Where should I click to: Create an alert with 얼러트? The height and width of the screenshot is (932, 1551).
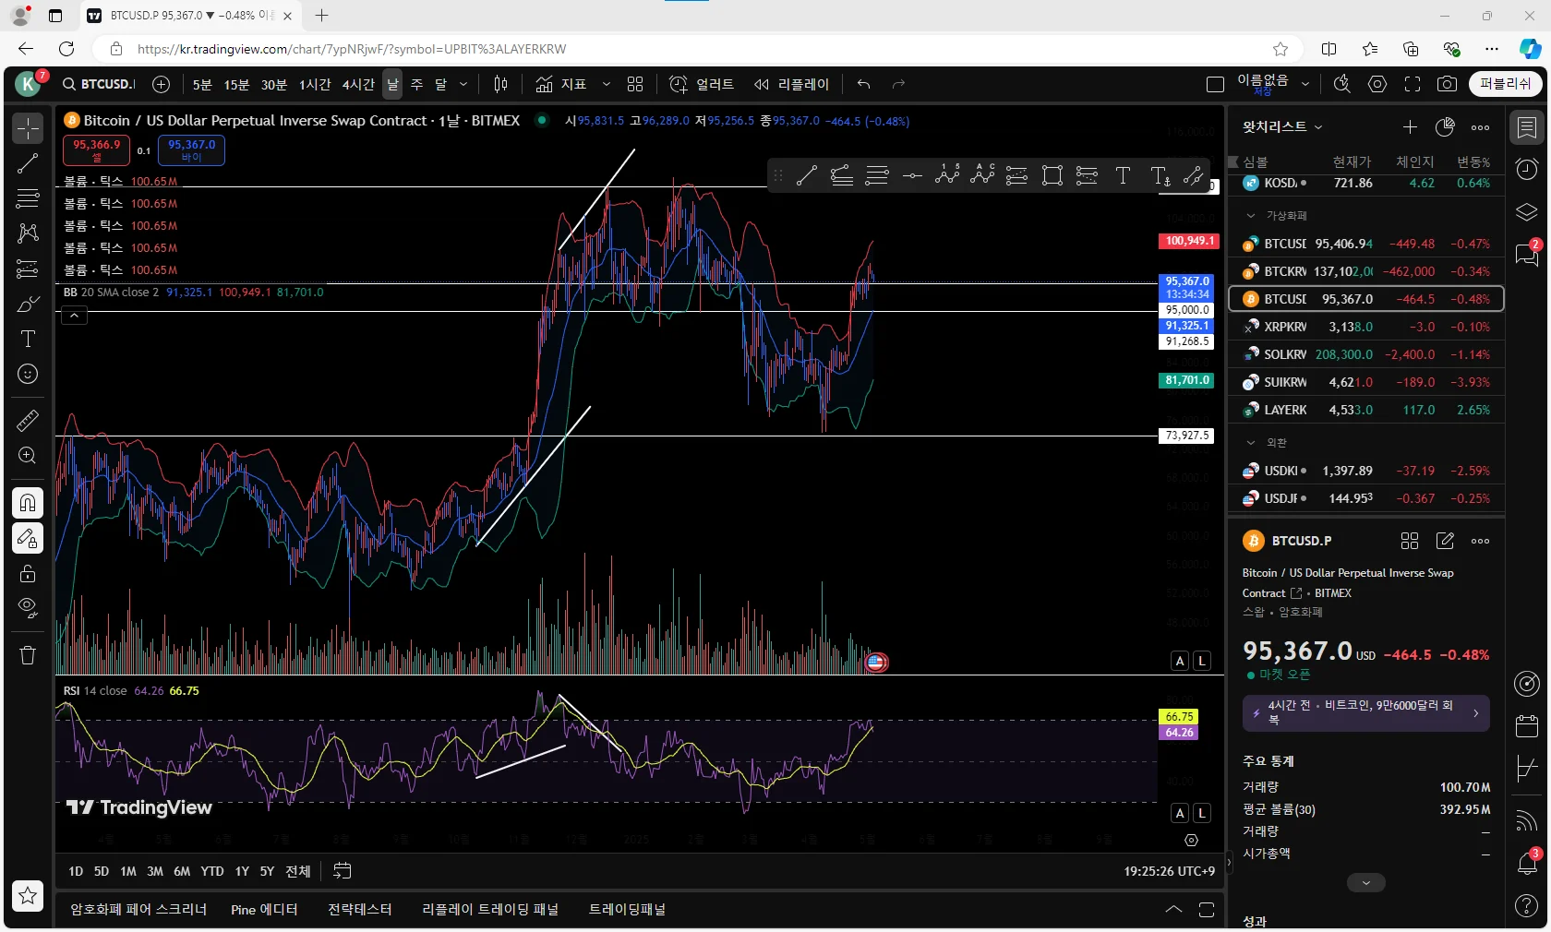point(702,84)
